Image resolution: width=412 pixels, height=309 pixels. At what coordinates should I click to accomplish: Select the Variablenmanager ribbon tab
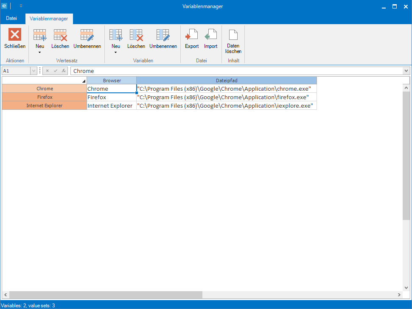(49, 19)
